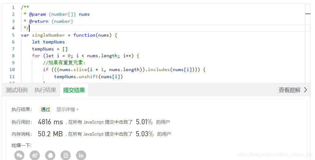The image size is (315, 160).
Task: Click line number 5 in gutter
Action: tap(13, 35)
